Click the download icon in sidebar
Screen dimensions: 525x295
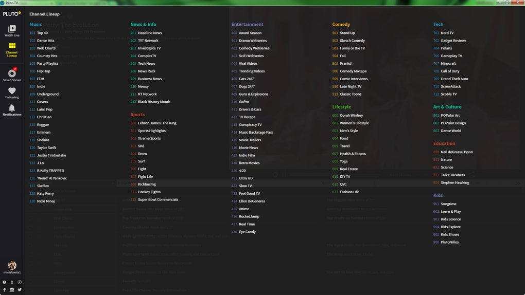click(12, 282)
